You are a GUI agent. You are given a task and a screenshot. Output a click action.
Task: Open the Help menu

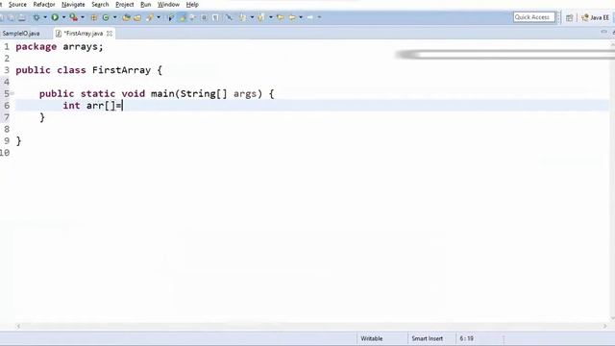click(x=192, y=4)
